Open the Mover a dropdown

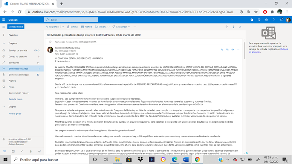point(102,27)
